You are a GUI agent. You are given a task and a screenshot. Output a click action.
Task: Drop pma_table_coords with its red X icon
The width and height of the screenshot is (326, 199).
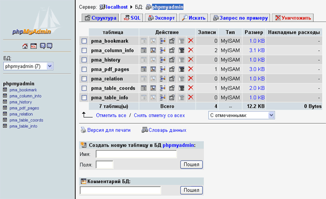191,88
